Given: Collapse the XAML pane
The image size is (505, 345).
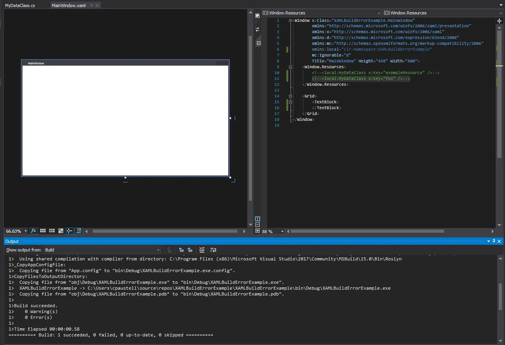Looking at the screenshot, I should (x=257, y=231).
